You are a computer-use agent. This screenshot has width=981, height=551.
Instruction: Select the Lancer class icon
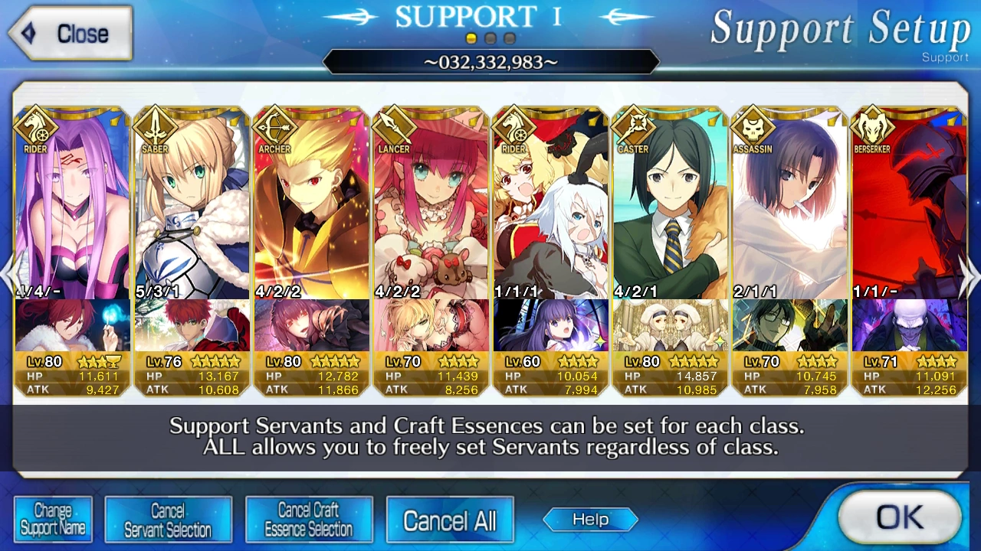(x=394, y=126)
